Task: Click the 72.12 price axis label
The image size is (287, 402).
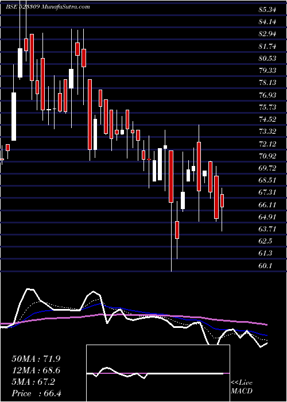Action: coord(267,144)
